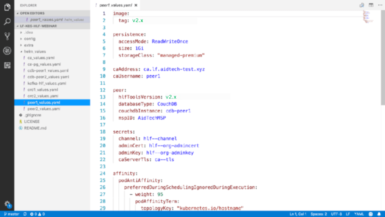Expand the .idea folder
385x217 pixels.
coord(29,32)
